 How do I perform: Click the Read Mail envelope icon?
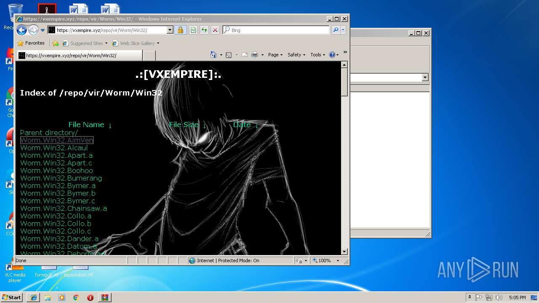pos(244,55)
